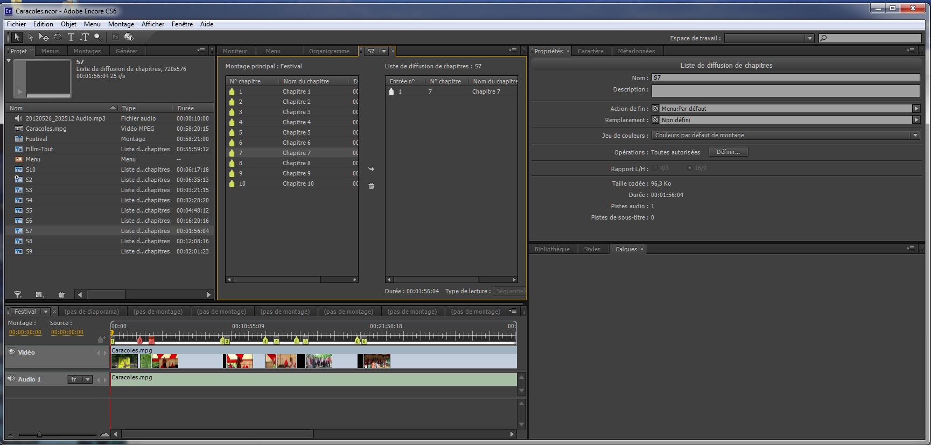
Task: Select S4 chapter playlist in project list
Action: 29,200
